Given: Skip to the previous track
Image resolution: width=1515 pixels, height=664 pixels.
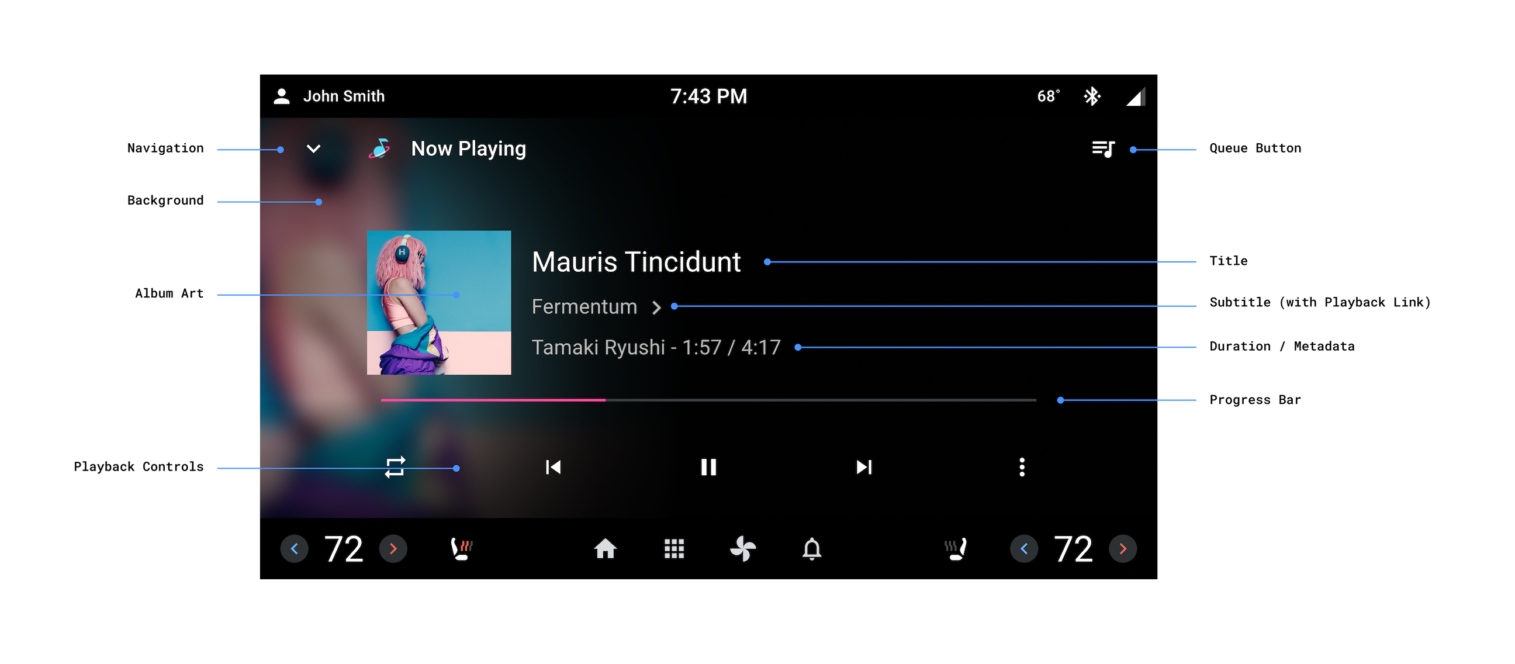Looking at the screenshot, I should [553, 466].
